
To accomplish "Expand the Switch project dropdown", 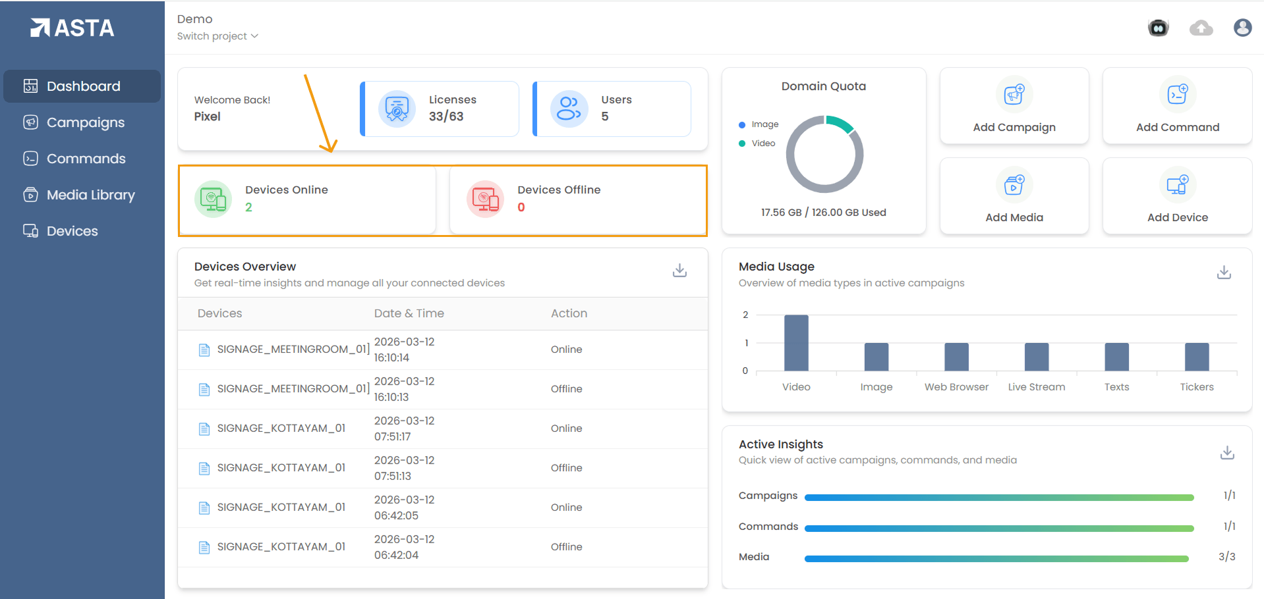I will tap(217, 36).
